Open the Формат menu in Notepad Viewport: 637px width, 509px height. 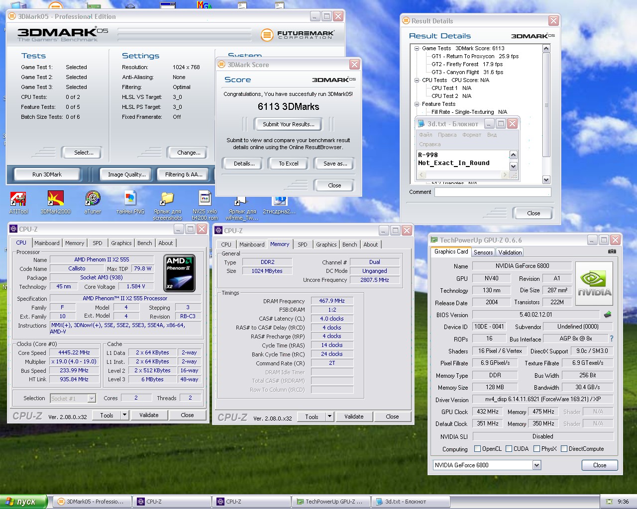pyautogui.click(x=471, y=135)
